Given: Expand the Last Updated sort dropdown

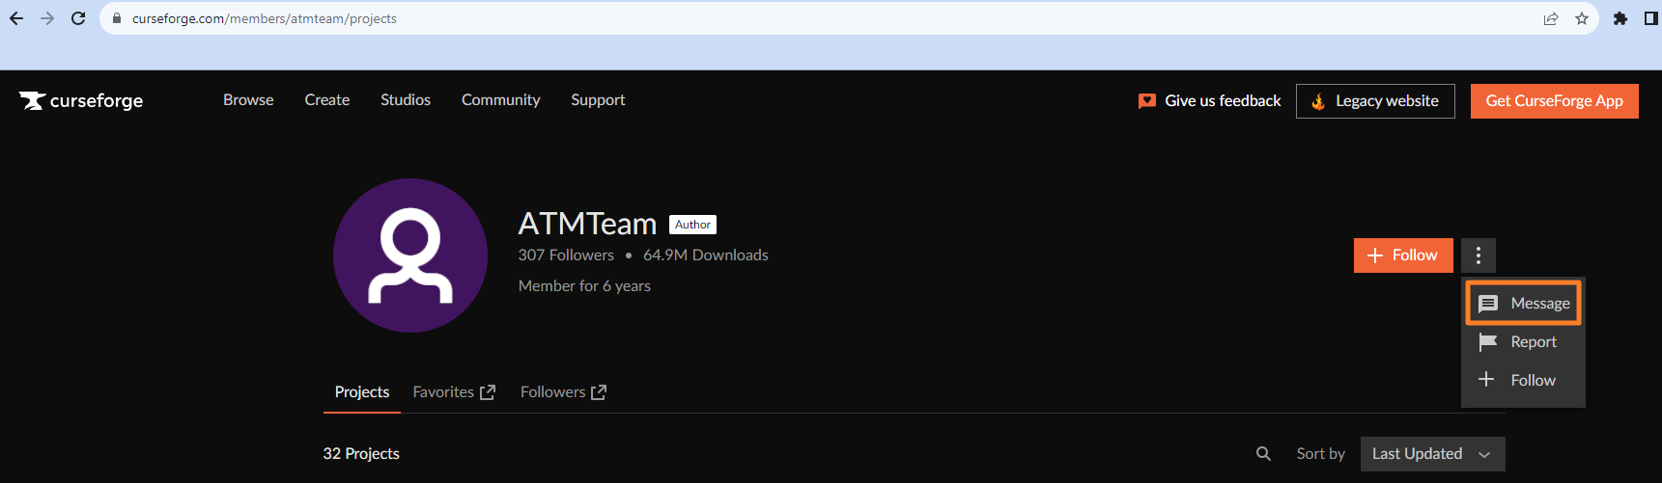Looking at the screenshot, I should [x=1433, y=454].
